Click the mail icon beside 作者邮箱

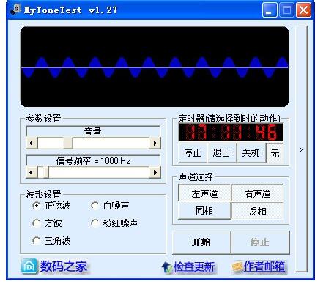click(237, 267)
